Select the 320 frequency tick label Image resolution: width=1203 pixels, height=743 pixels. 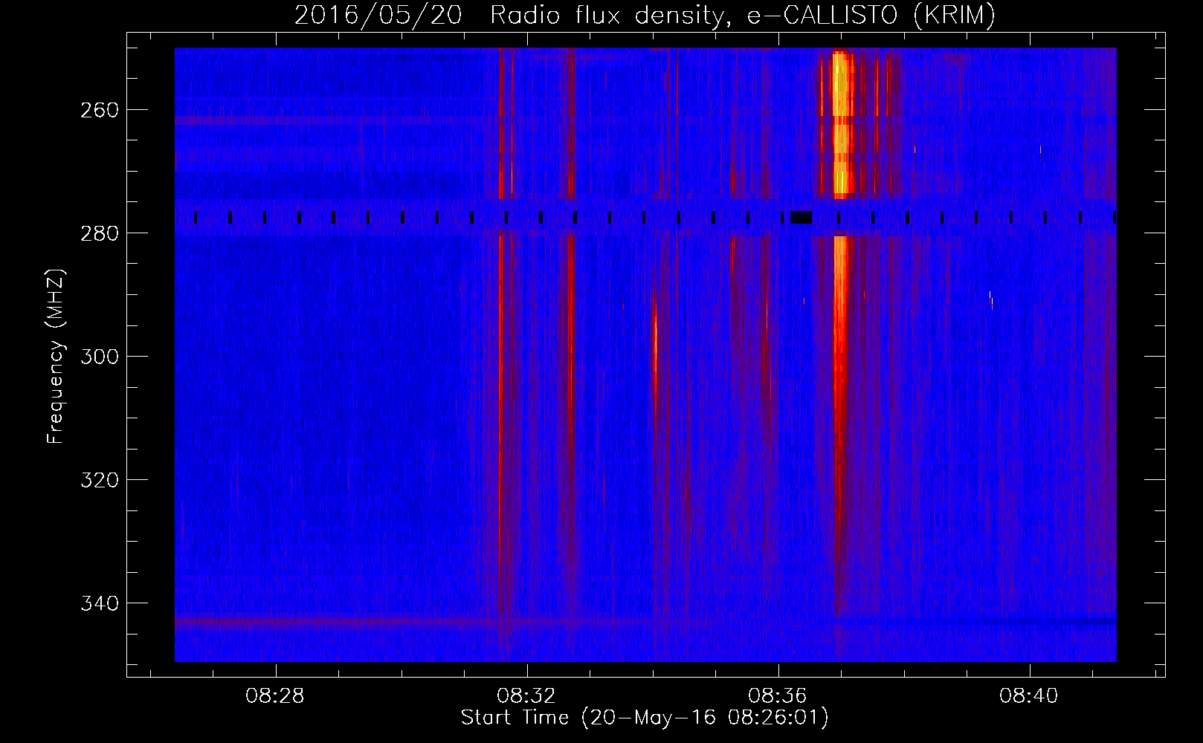coord(99,480)
